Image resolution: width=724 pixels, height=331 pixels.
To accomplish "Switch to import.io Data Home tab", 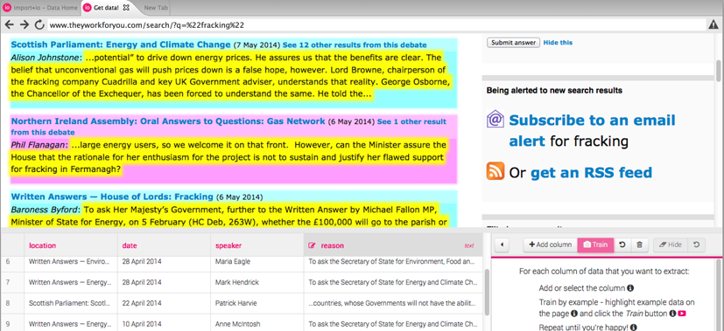I will (x=39, y=8).
